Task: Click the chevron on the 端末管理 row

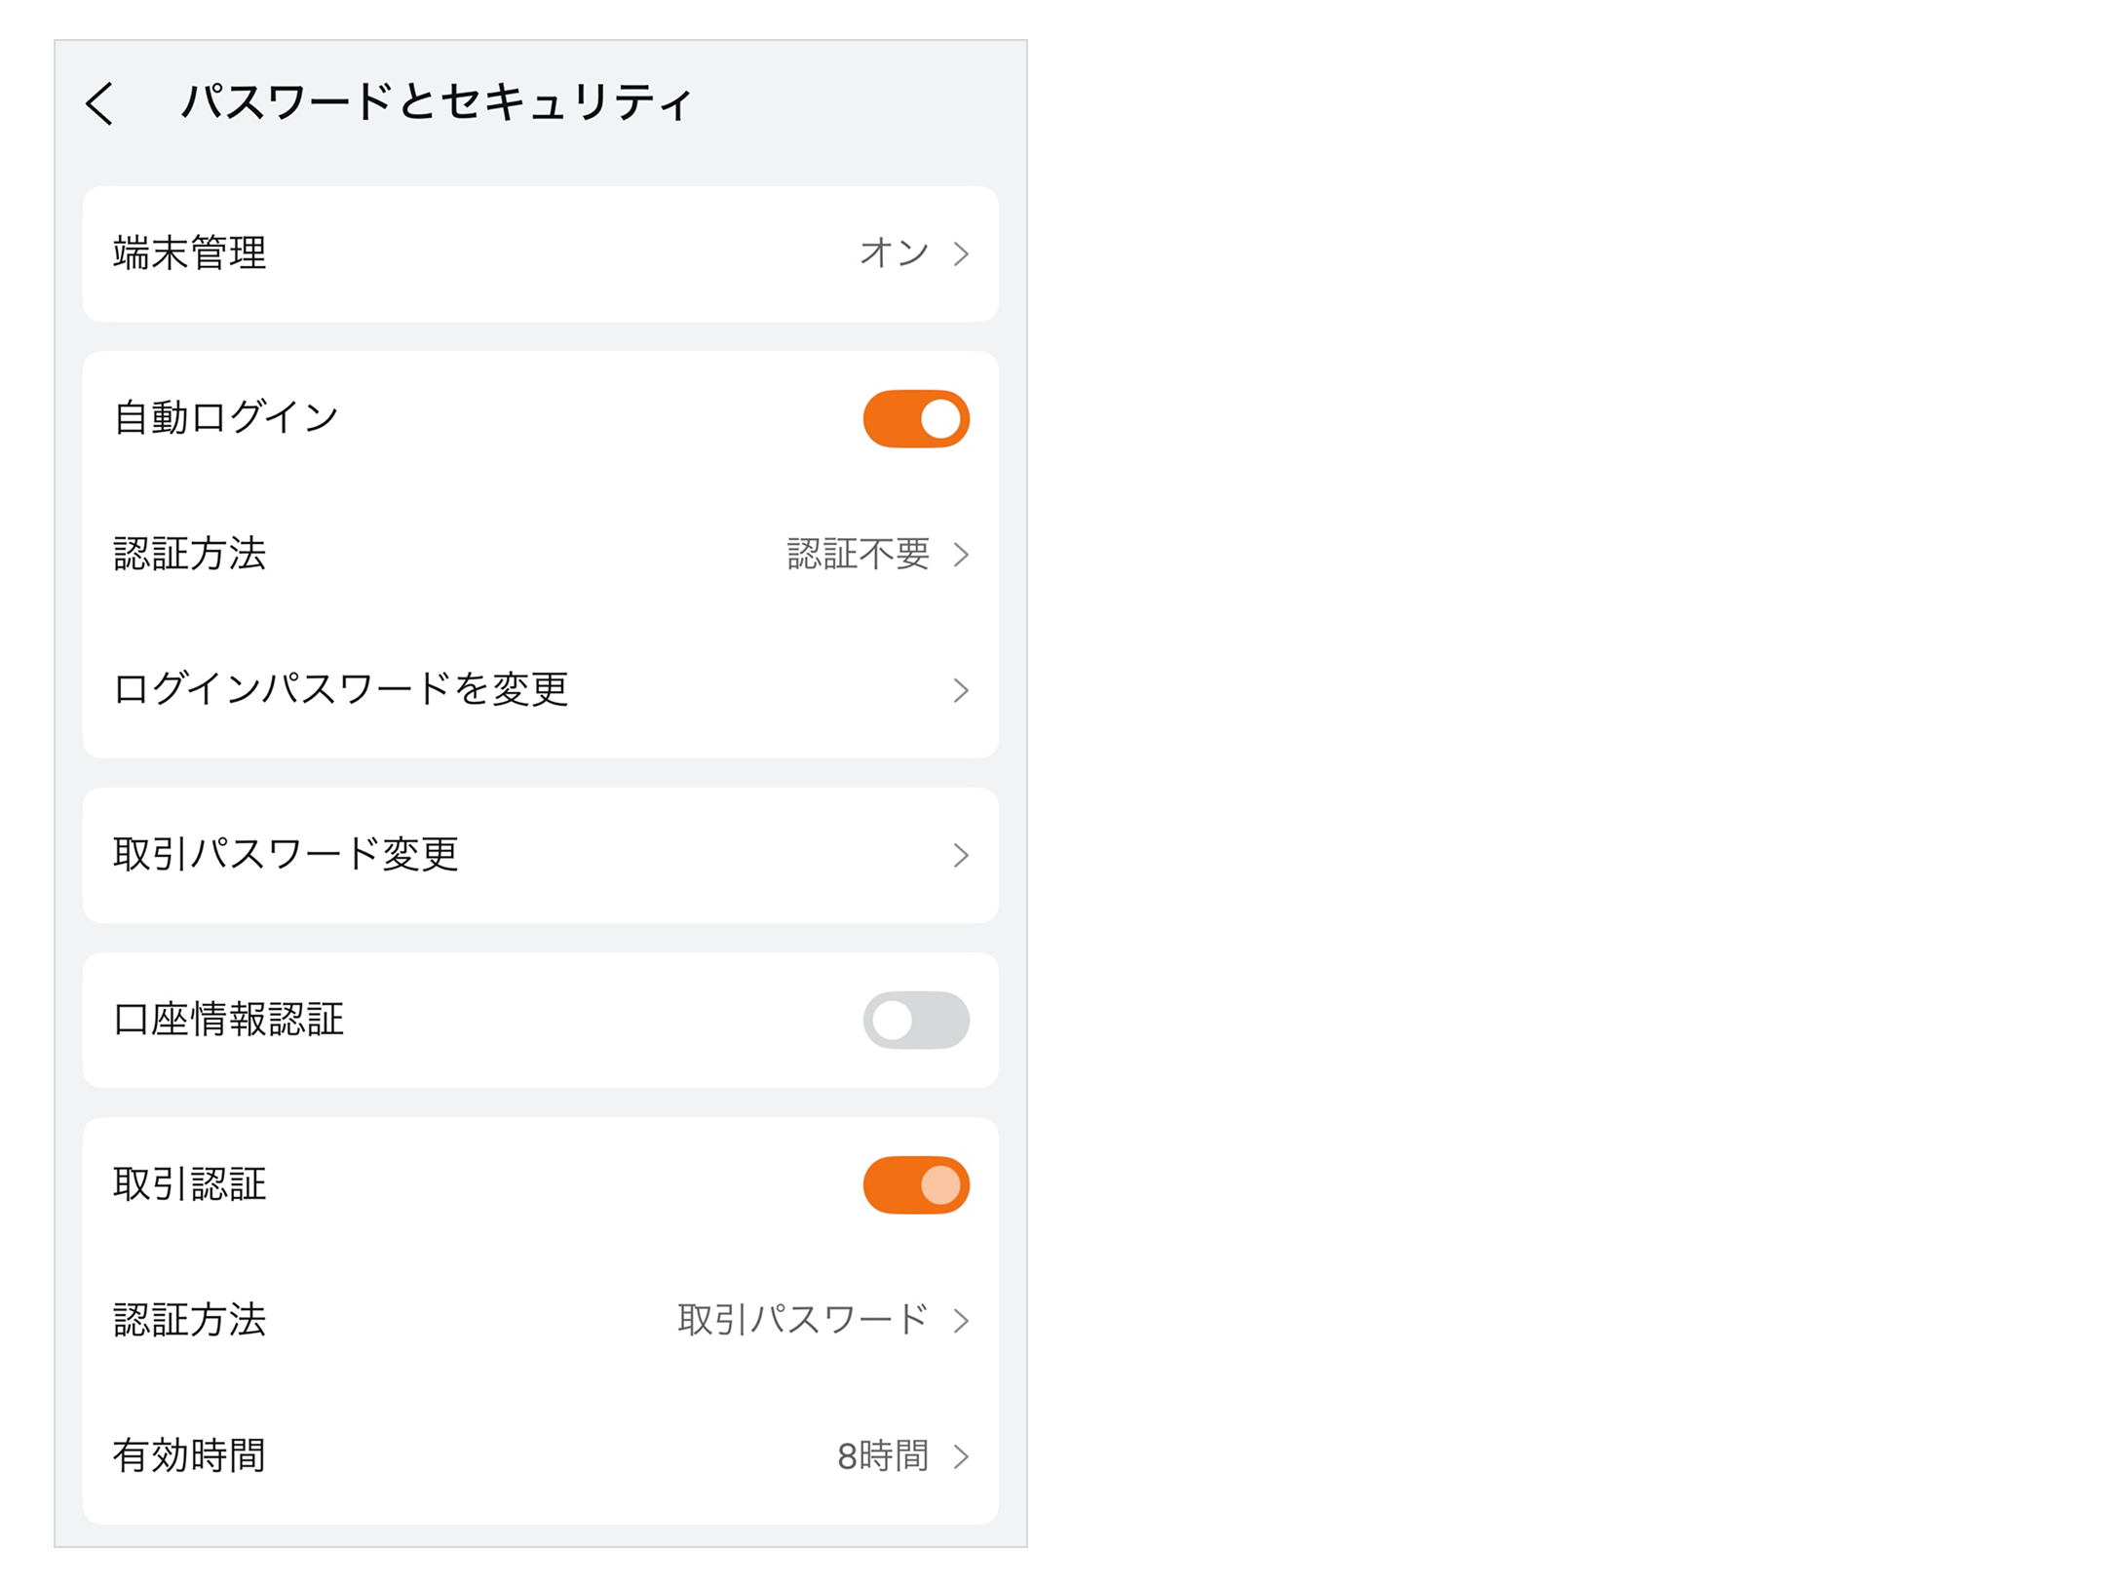Action: click(961, 253)
